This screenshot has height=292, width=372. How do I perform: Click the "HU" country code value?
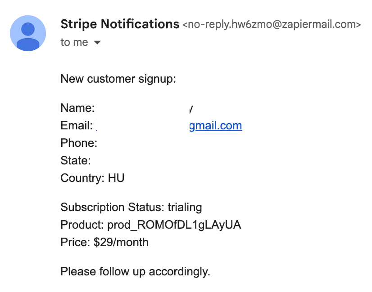click(x=116, y=178)
